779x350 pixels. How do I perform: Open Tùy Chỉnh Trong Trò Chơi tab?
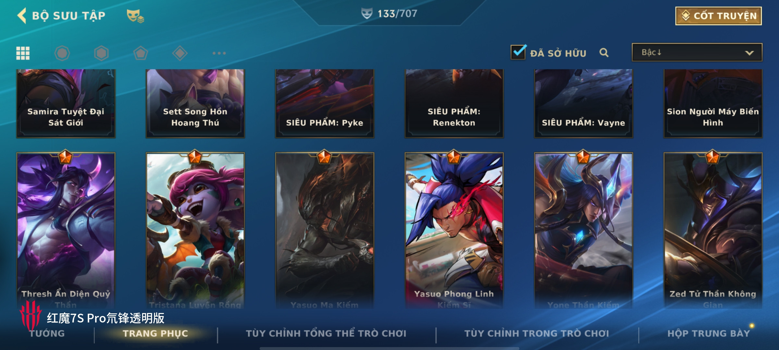point(537,333)
